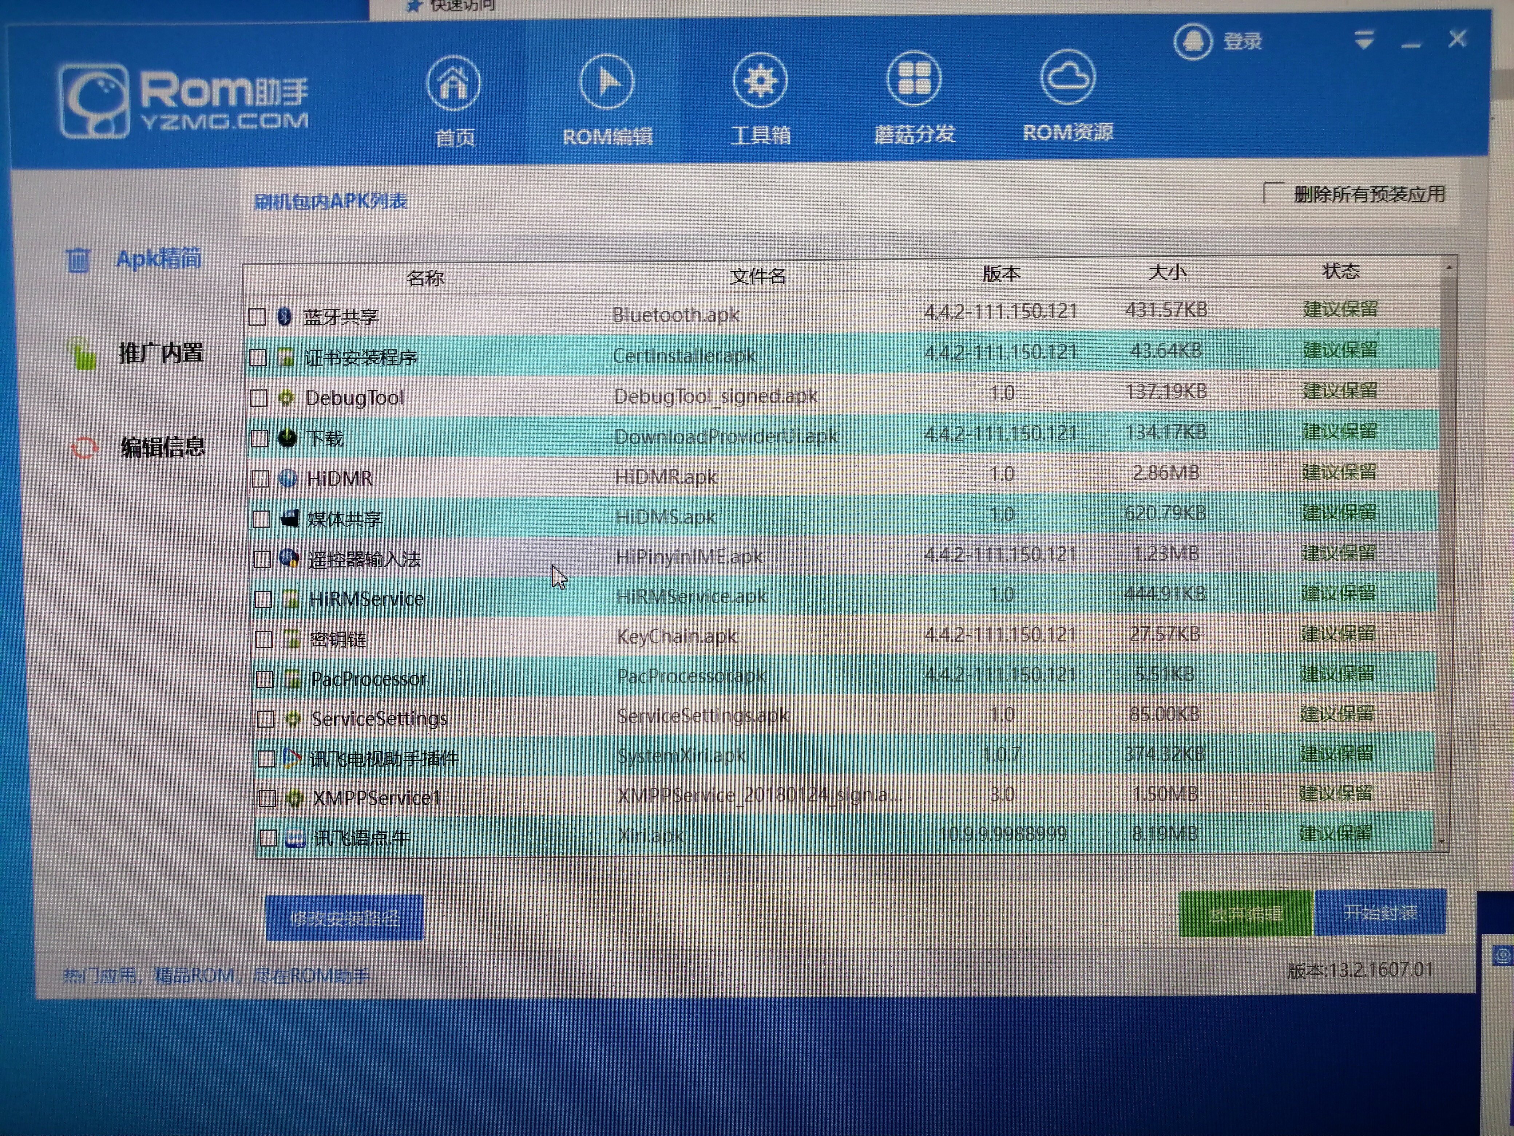1514x1136 pixels.
Task: Click the 蓝牙共享 Bluetooth app icon
Action: [x=285, y=316]
